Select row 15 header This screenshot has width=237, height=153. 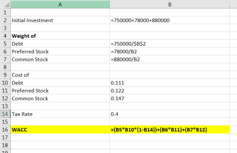pyautogui.click(x=5, y=122)
